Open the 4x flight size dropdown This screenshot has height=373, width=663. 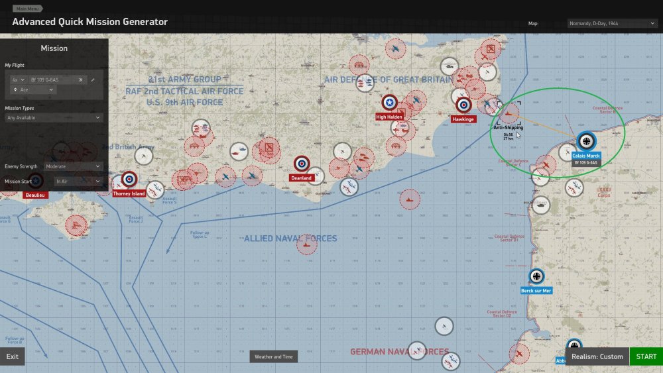click(x=18, y=80)
